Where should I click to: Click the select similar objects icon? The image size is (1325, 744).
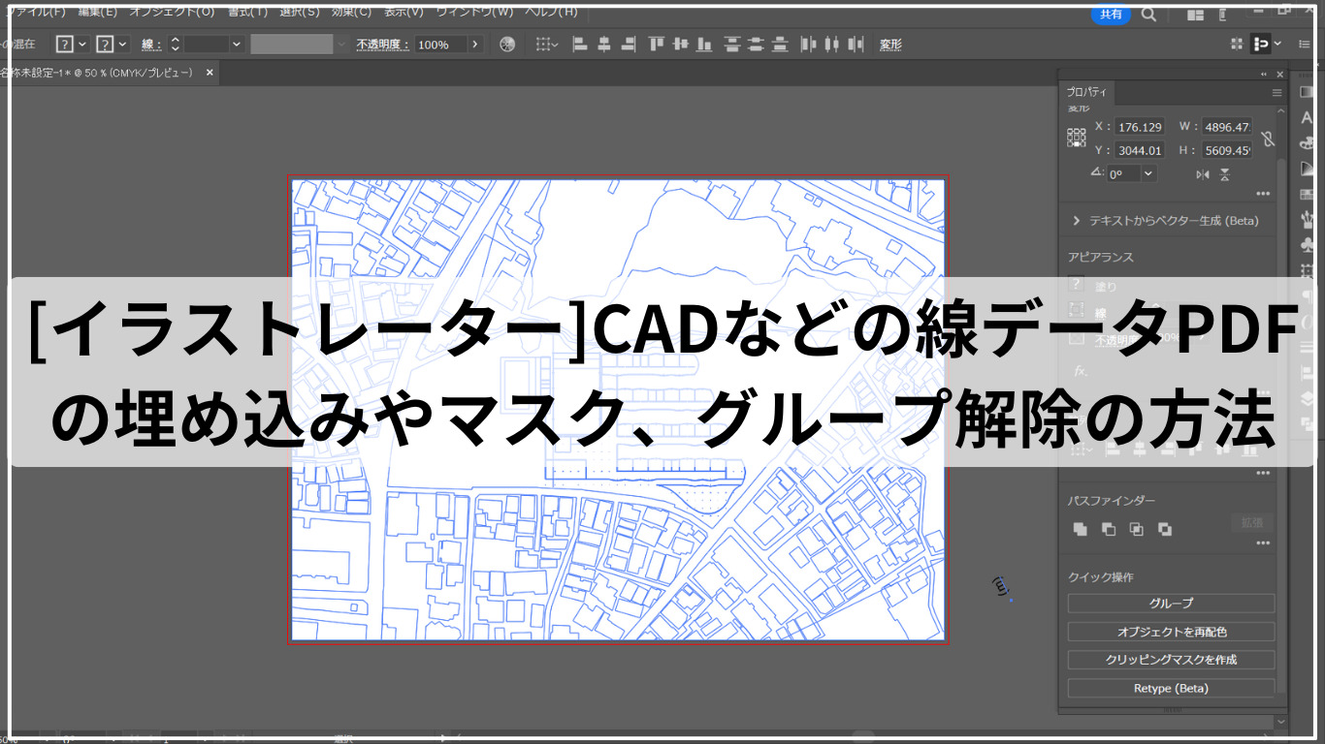1260,44
